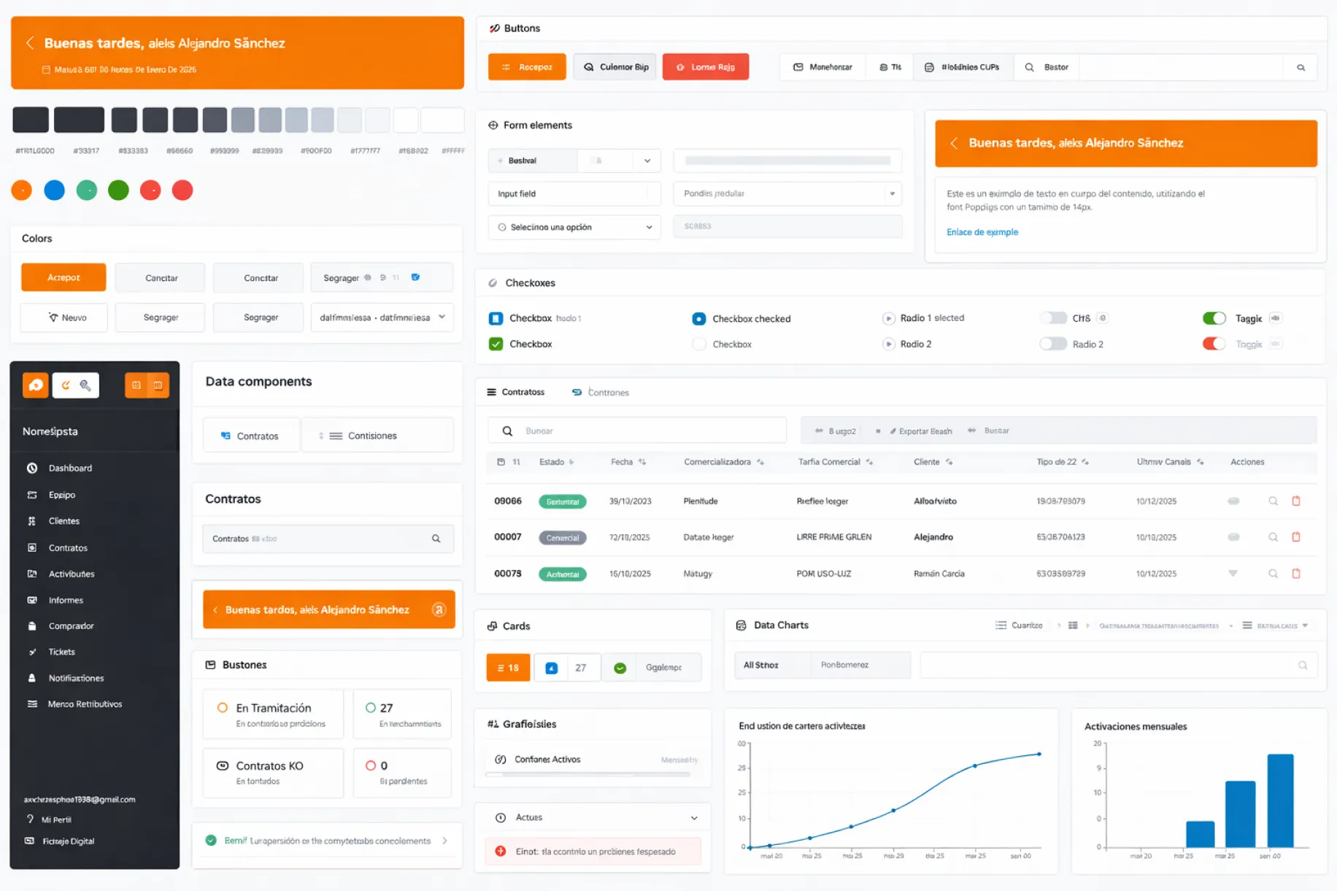1337x891 pixels.
Task: Pick the blue color swatch
Action: [54, 190]
